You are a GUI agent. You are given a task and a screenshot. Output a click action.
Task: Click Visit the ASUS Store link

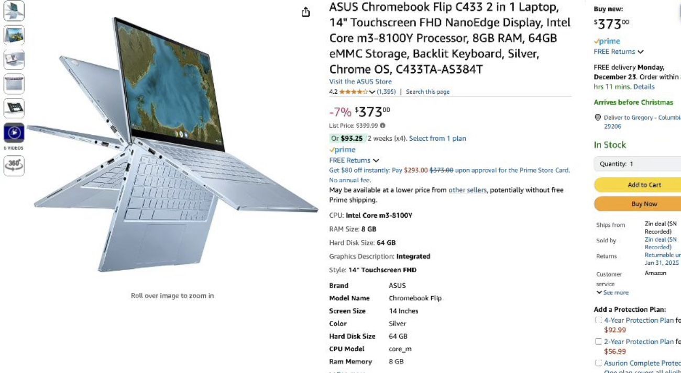[360, 82]
